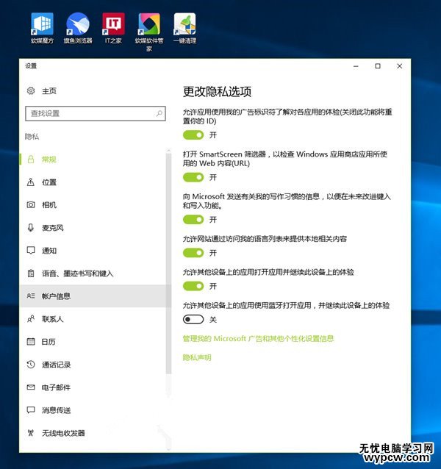441x469 pixels.
Task: Click the sidebar vertical scrollbar
Action: [168, 263]
